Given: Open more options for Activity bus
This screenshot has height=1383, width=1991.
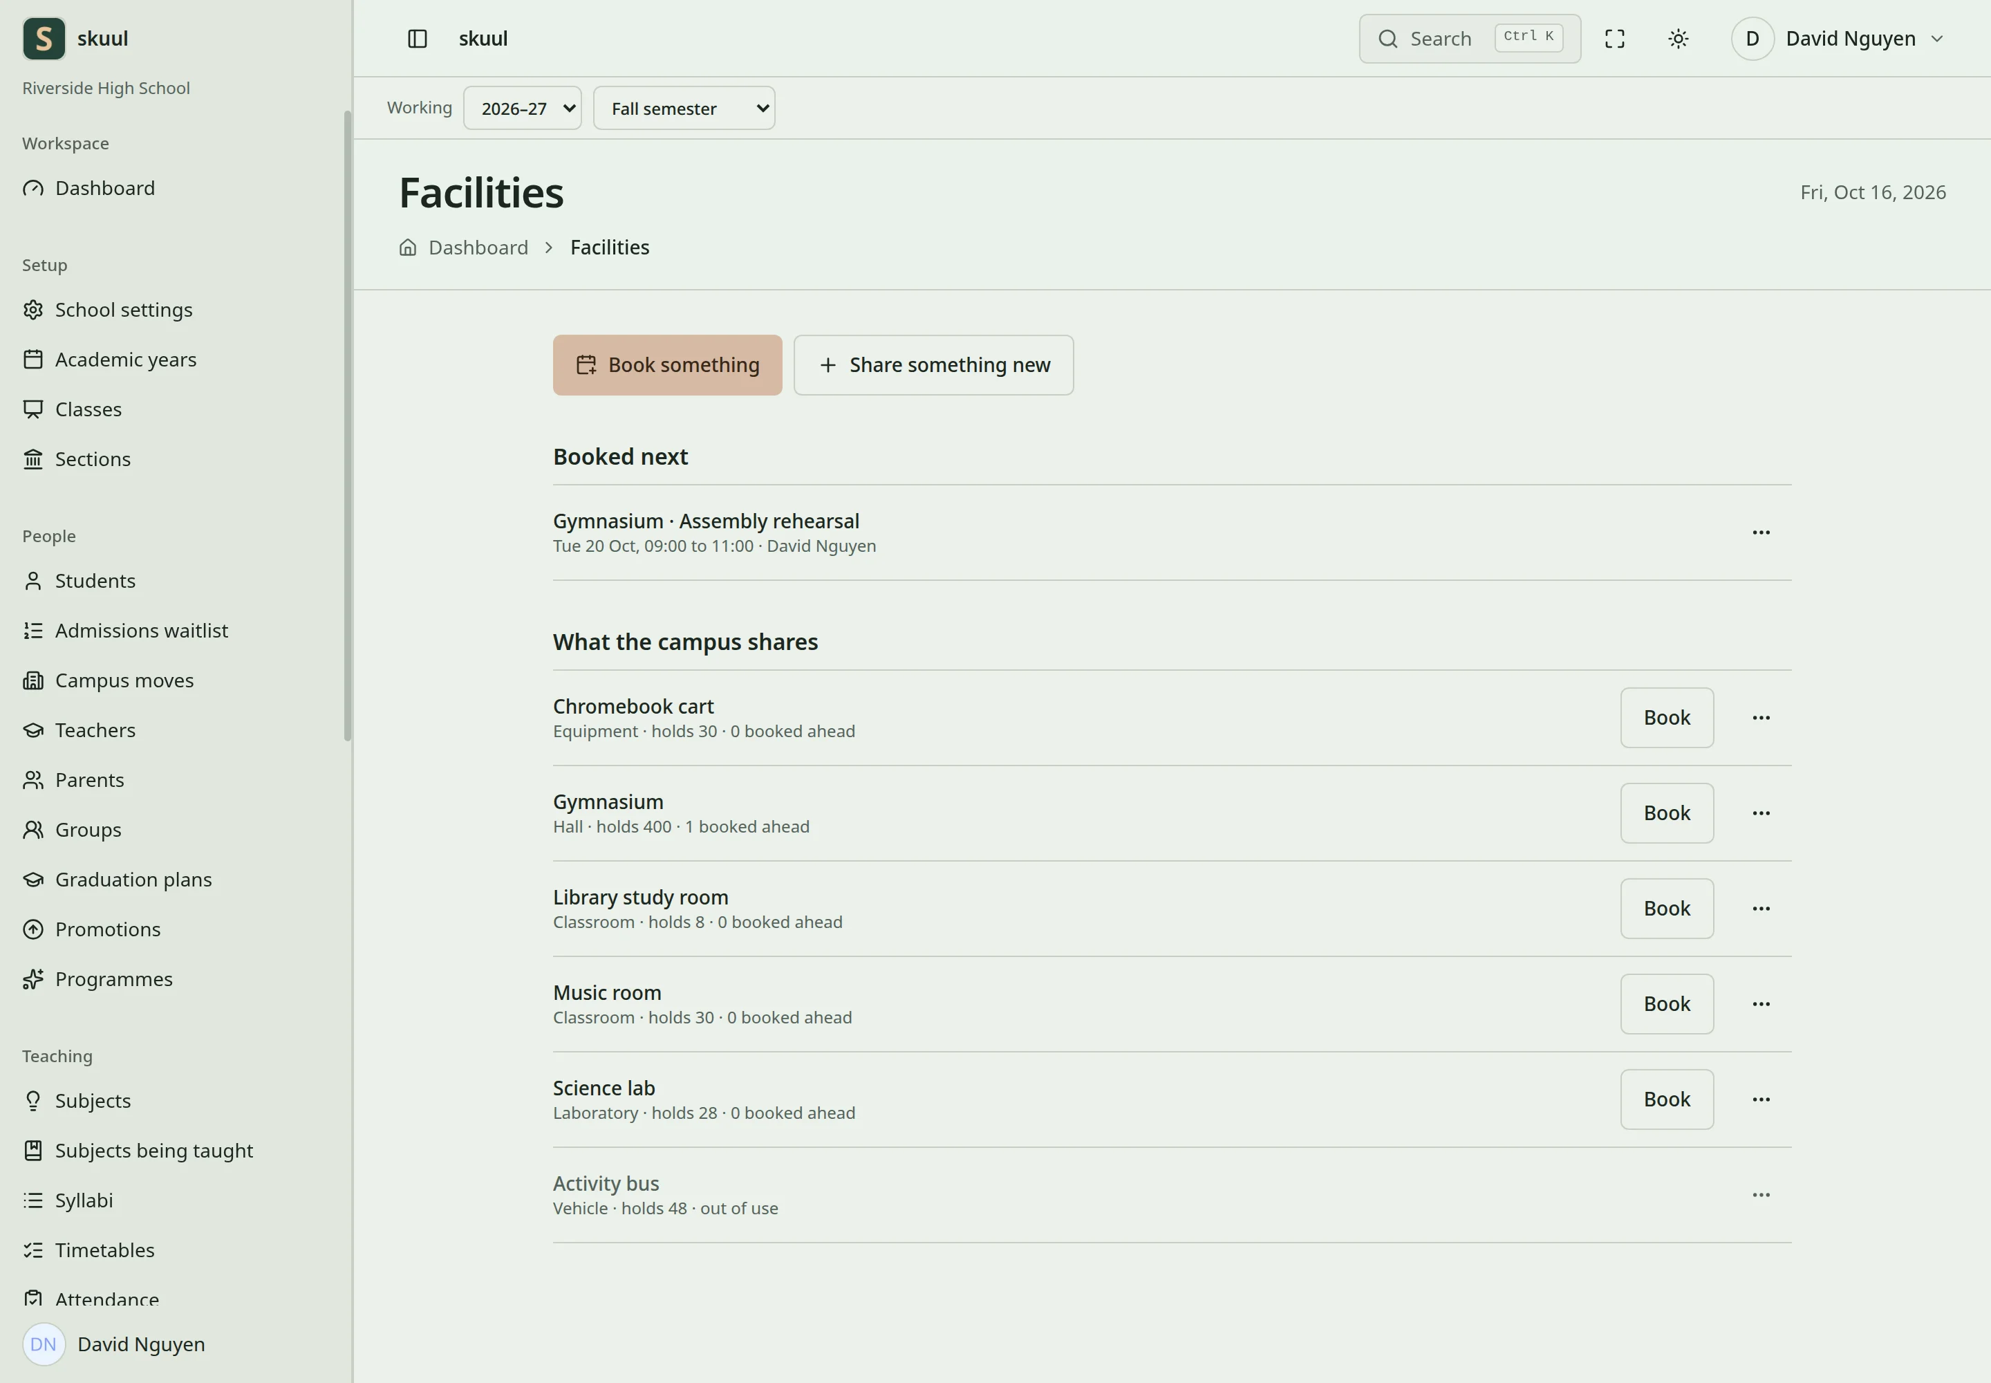Looking at the screenshot, I should coord(1761,1194).
